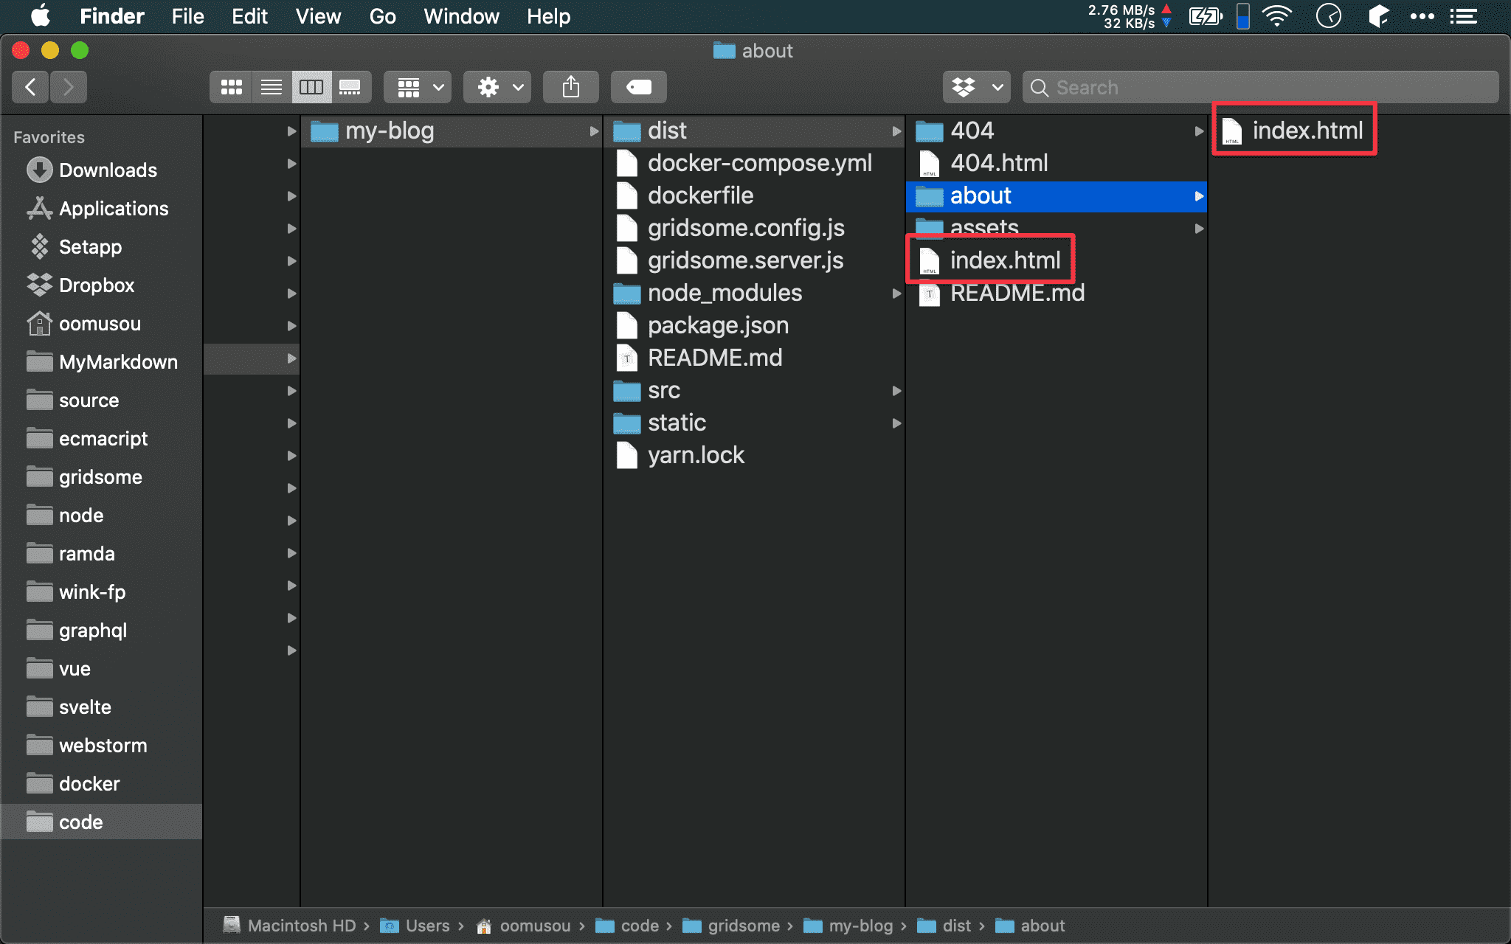
Task: Select the dist folder
Action: (754, 131)
